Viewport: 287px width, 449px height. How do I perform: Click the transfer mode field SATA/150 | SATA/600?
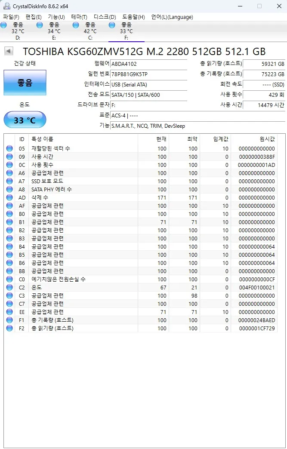pyautogui.click(x=148, y=95)
